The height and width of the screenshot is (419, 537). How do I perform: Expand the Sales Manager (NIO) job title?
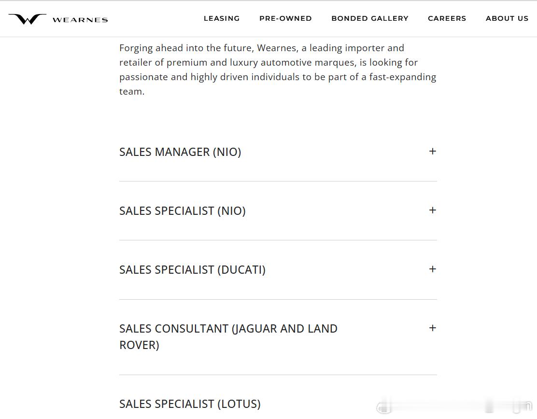180,152
